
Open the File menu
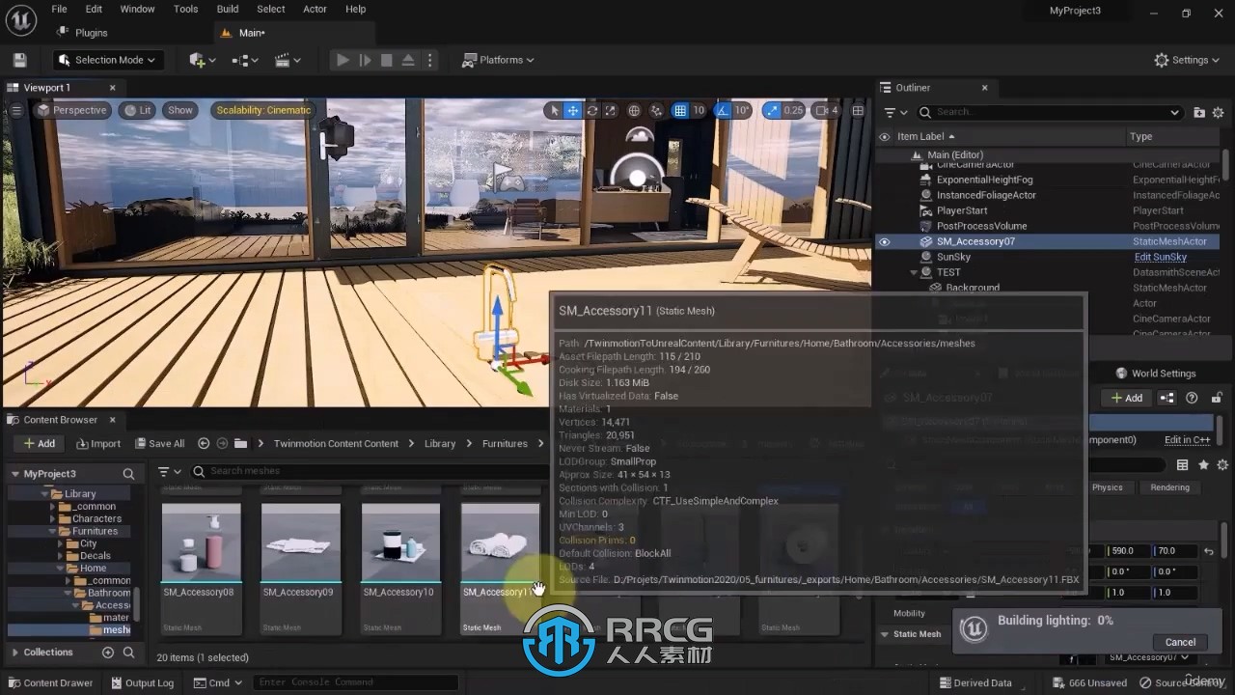pos(59,9)
